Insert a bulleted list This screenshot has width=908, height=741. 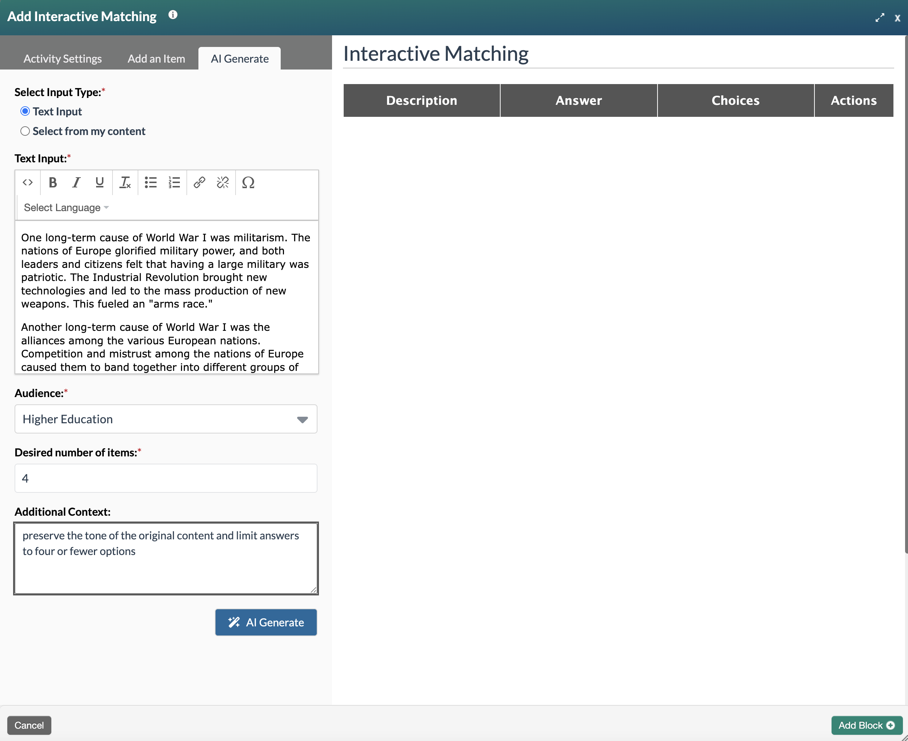[150, 183]
